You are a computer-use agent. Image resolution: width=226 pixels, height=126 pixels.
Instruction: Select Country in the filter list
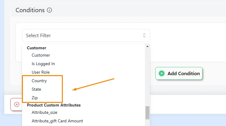tap(39, 81)
